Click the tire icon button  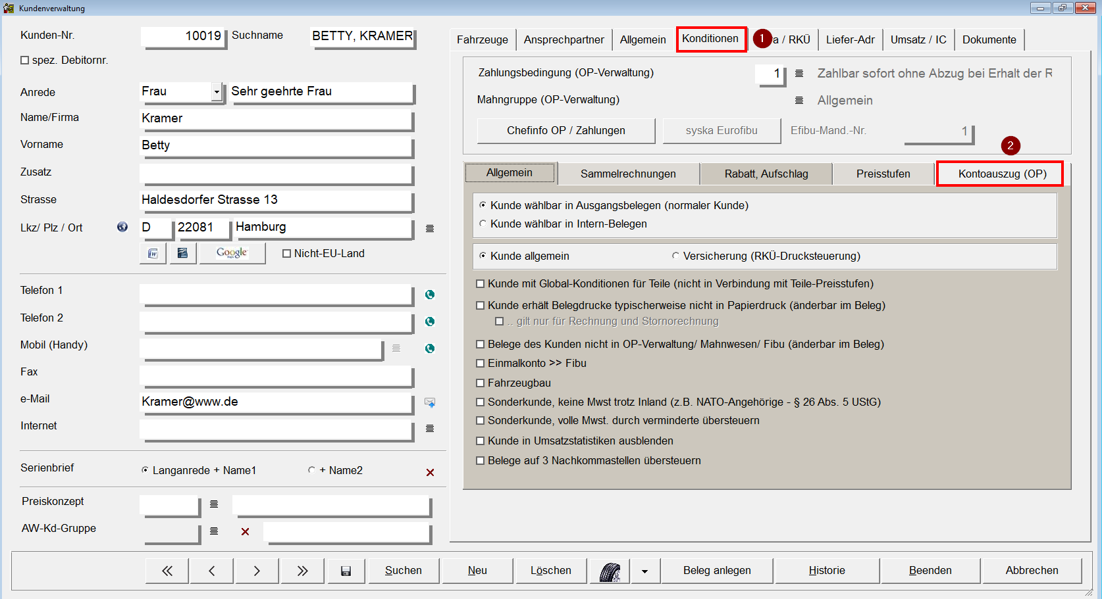[x=610, y=571]
